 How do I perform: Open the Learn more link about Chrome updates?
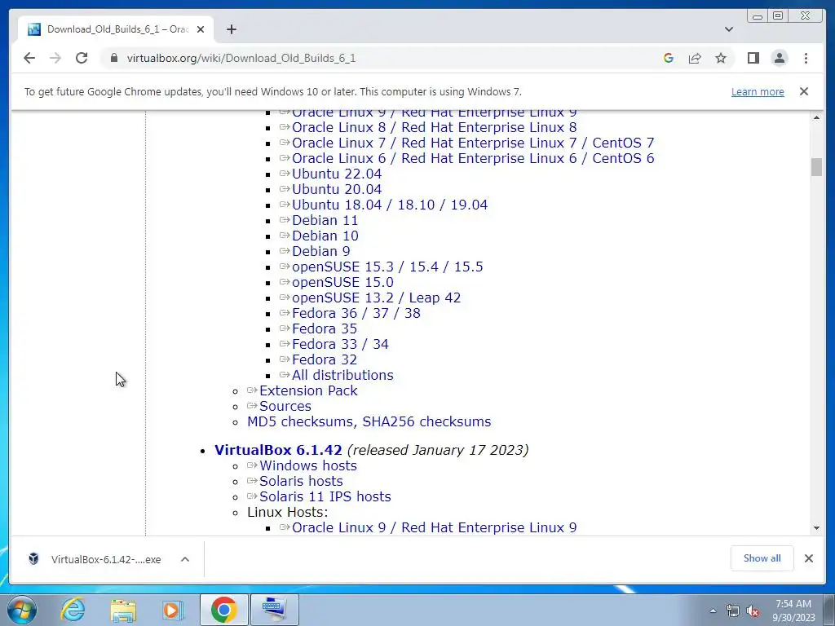[x=758, y=91]
